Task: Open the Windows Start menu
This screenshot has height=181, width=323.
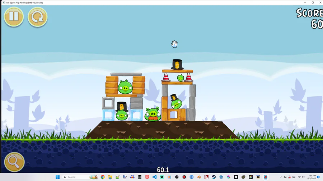Action: pyautogui.click(x=57, y=177)
